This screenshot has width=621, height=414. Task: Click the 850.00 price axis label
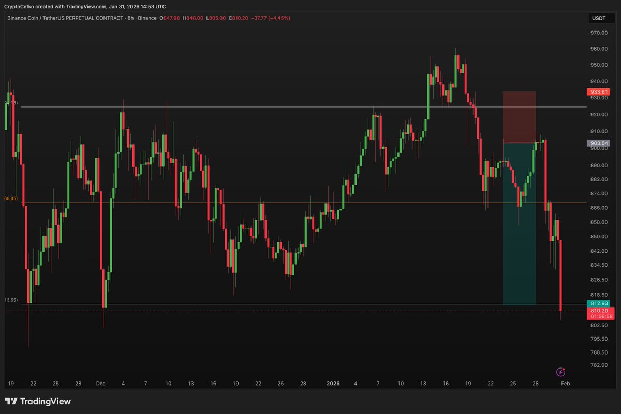point(599,236)
